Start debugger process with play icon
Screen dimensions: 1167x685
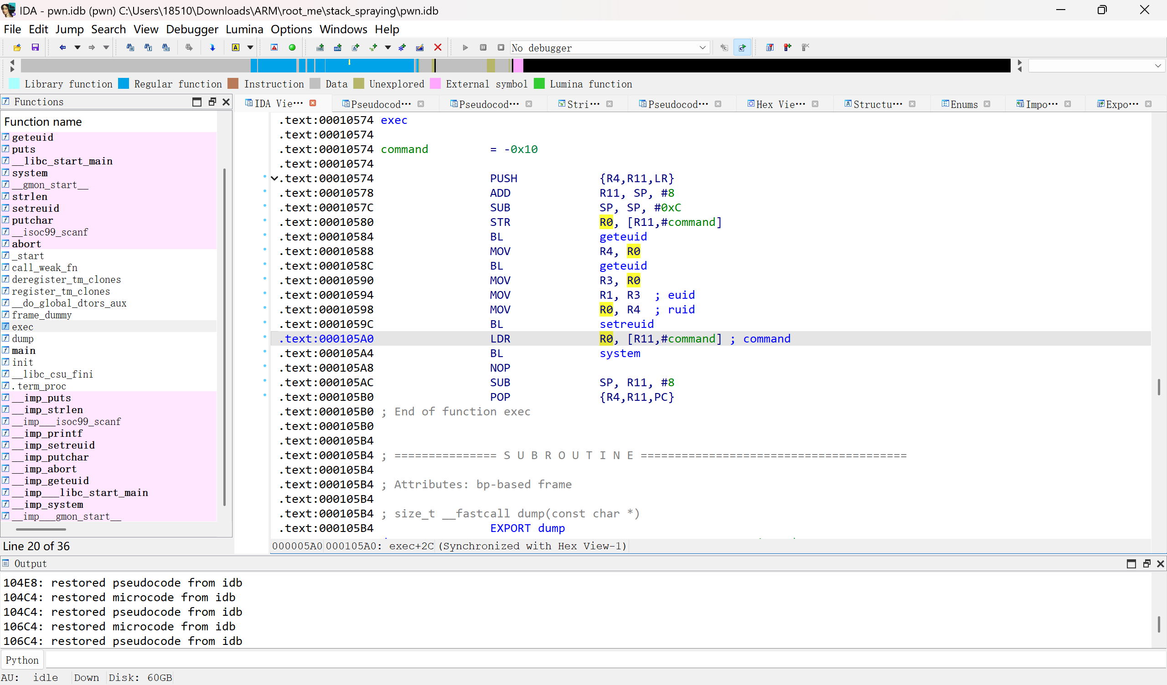[x=465, y=47]
